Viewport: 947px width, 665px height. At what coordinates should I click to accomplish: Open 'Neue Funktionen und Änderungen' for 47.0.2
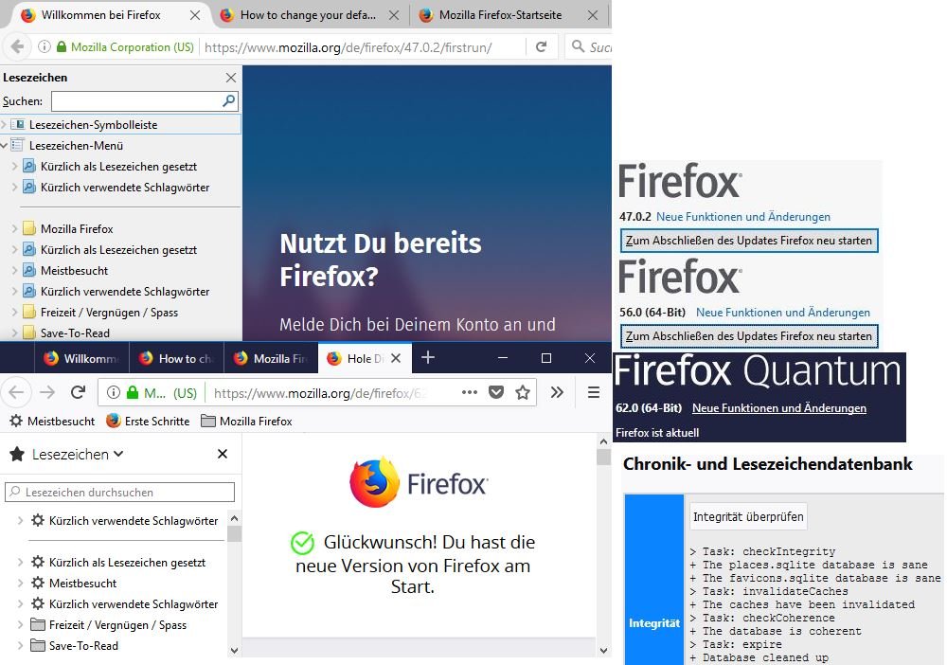click(x=742, y=216)
